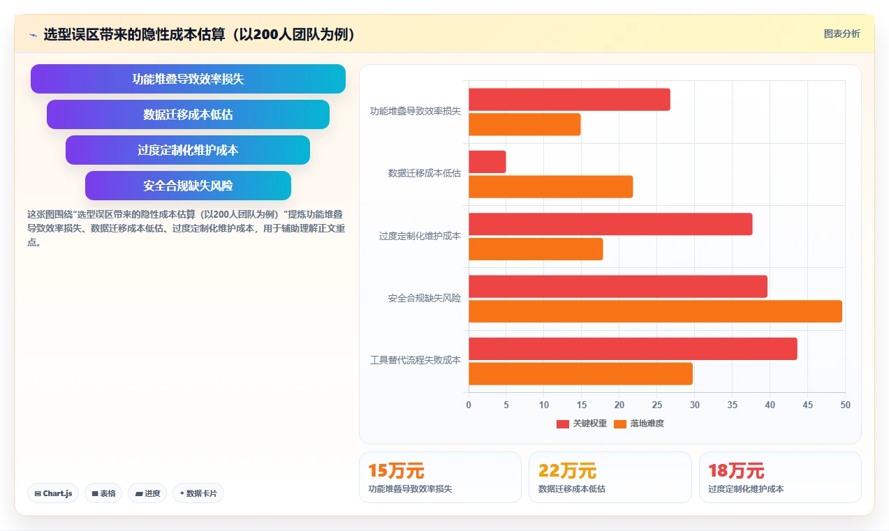The width and height of the screenshot is (889, 531).
Task: Click orange bar for 安全合规缺失风险
Action: click(x=655, y=311)
